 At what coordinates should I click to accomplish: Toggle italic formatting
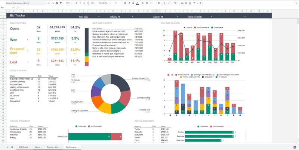pos(129,3)
